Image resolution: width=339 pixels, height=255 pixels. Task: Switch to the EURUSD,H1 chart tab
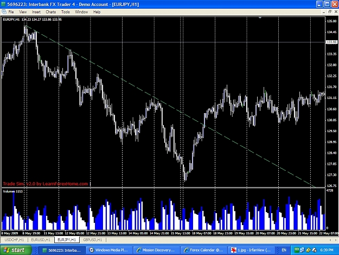(x=41, y=240)
